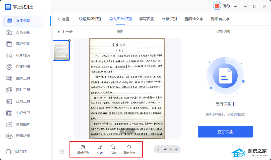Viewport: 271px width, 160px height.
Task: Click 重新上传 to re-upload the image
Action: point(129,149)
